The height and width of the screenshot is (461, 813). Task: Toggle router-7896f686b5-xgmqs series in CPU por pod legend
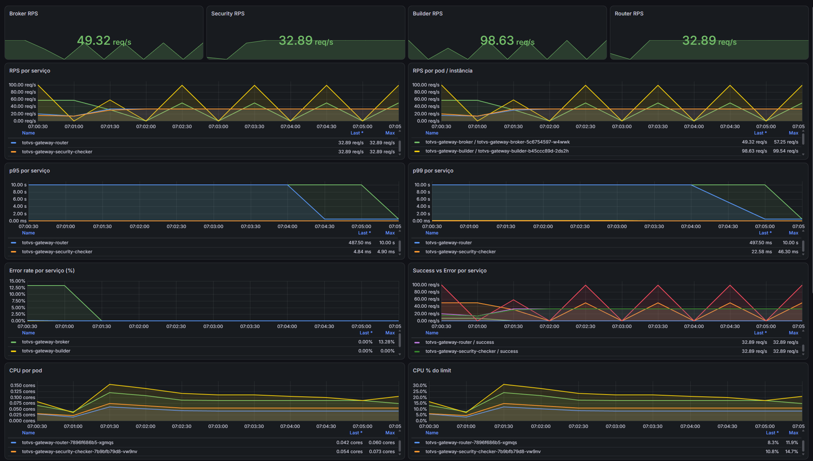pyautogui.click(x=68, y=443)
